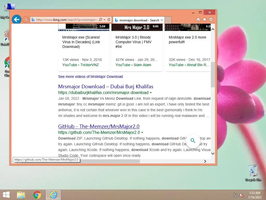Open File Explorer from the taskbar

(x=21, y=195)
